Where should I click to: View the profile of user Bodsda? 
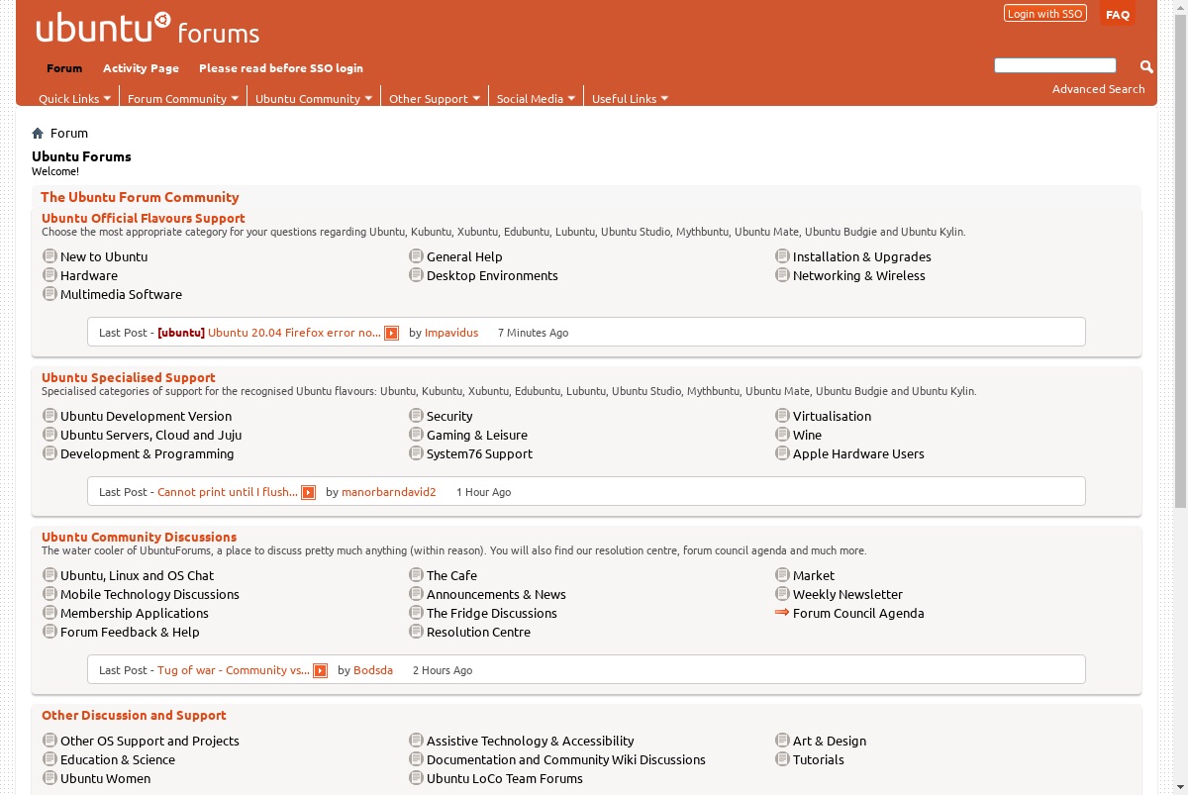pos(373,670)
